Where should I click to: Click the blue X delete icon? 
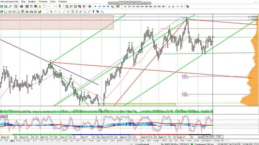pyautogui.click(x=89, y=6)
